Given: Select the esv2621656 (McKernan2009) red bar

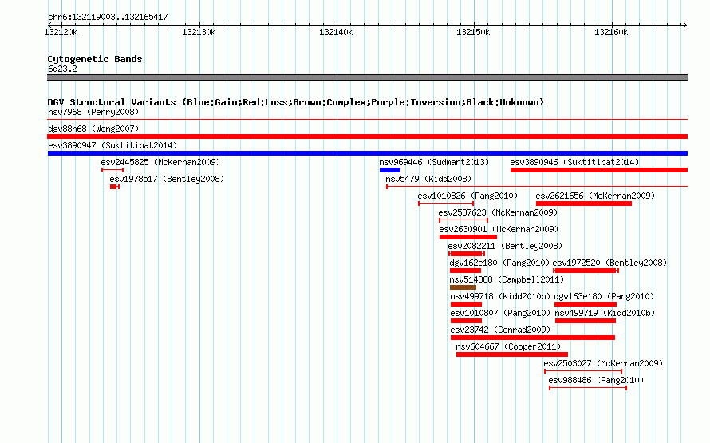Looking at the screenshot, I should click(584, 204).
